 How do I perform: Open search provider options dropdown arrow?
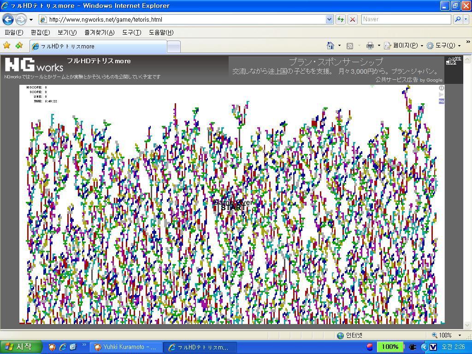466,19
